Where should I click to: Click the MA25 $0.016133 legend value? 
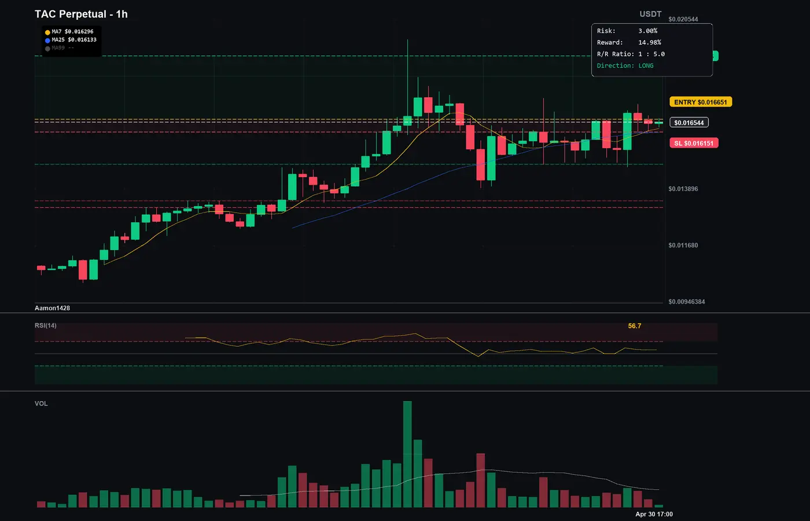(x=74, y=40)
